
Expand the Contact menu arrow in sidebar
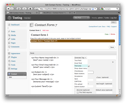click(25, 74)
